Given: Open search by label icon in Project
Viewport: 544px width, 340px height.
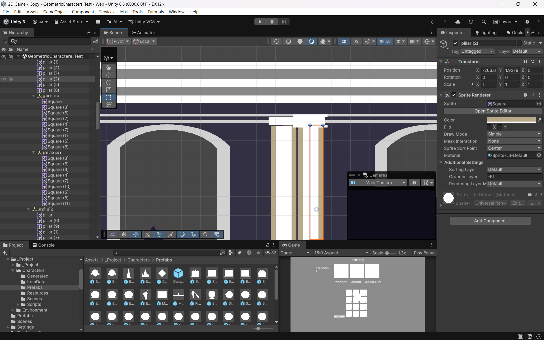Looking at the screenshot, I should (240, 253).
